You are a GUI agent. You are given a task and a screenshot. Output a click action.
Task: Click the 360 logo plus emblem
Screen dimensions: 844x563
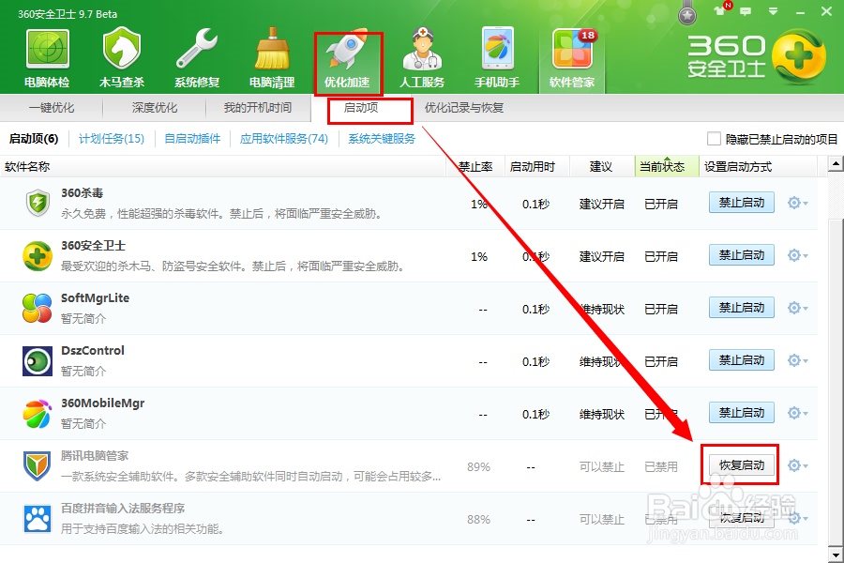click(799, 56)
